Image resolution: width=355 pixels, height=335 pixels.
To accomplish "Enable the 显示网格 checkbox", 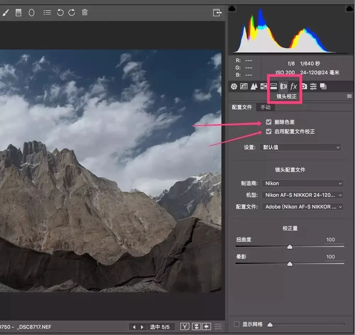I will click(x=236, y=324).
